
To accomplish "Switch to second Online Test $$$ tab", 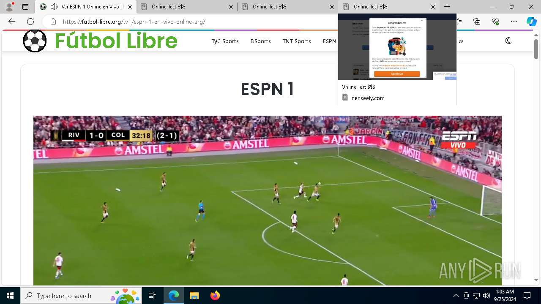I will pyautogui.click(x=187, y=7).
